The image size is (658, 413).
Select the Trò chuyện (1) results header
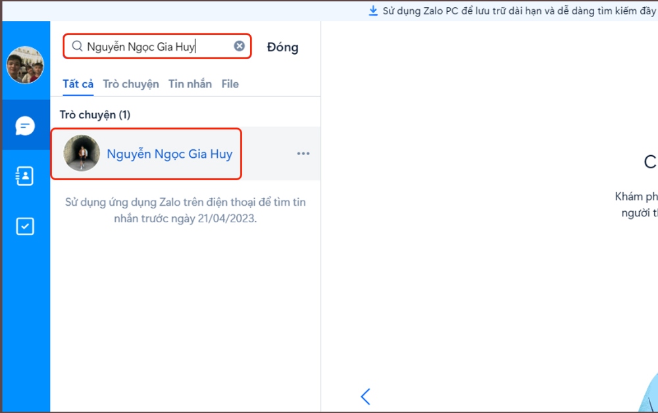coord(95,114)
